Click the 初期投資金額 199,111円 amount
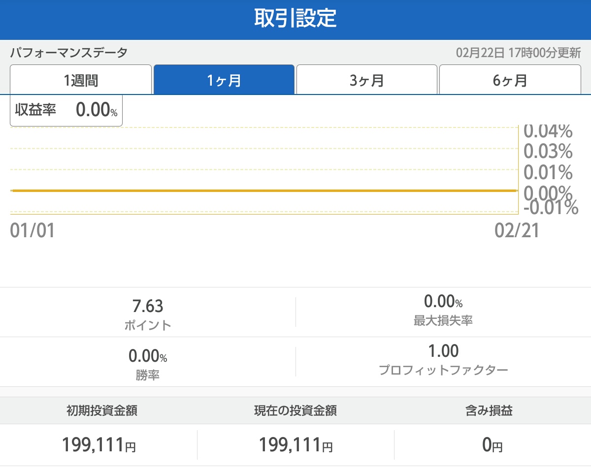This screenshot has height=471, width=591. (x=98, y=445)
